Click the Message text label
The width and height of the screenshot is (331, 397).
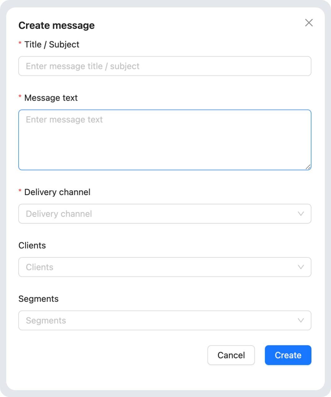pos(51,98)
